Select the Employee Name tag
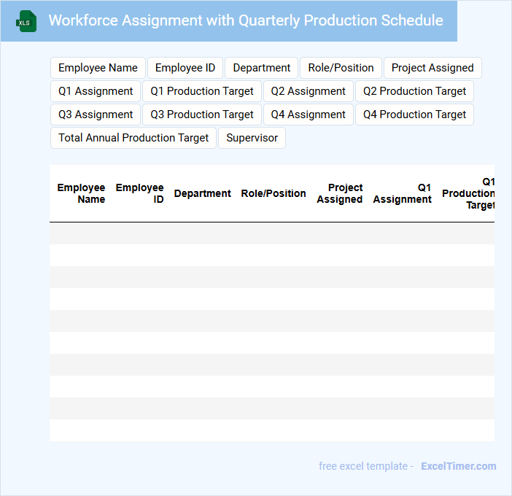Screen dimensions: 512x496 coord(98,68)
